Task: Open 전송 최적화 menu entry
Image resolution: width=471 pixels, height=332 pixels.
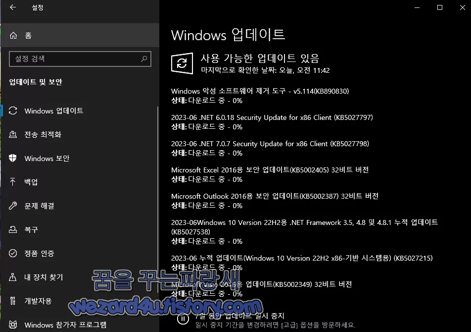Action: [79, 134]
